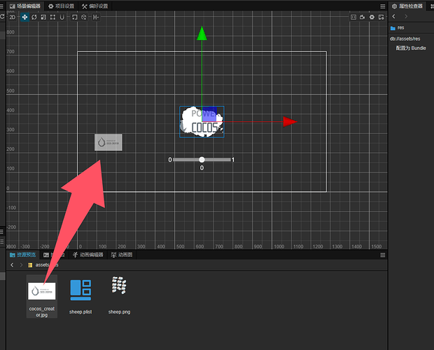The width and height of the screenshot is (434, 350).
Task: Select the Scale gizmo tool
Action: click(x=43, y=18)
